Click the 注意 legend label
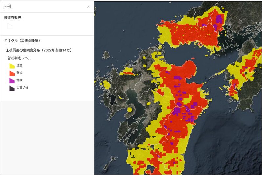 (x=19, y=66)
